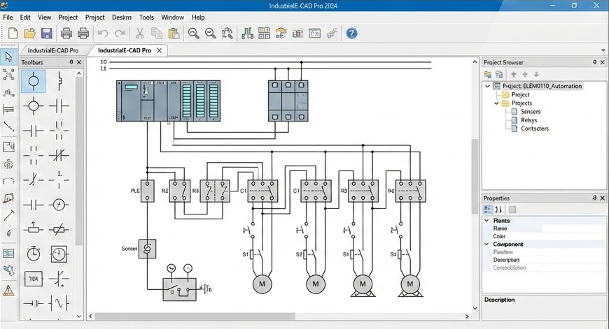609x329 pixels.
Task: Close the active IndustrialE-CAD Pro tab
Action: tap(159, 50)
